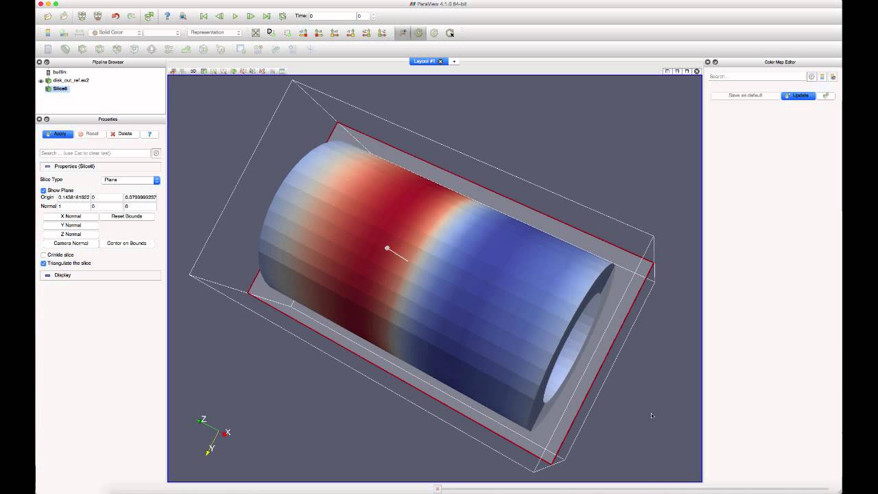
Task: Click the Delete button in Properties
Action: [121, 134]
